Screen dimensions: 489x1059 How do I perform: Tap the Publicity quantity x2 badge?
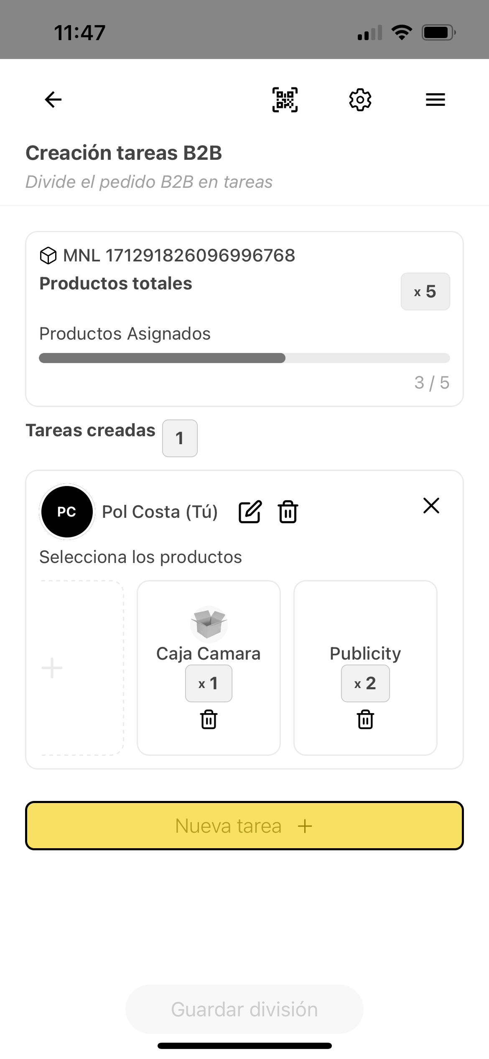[365, 683]
